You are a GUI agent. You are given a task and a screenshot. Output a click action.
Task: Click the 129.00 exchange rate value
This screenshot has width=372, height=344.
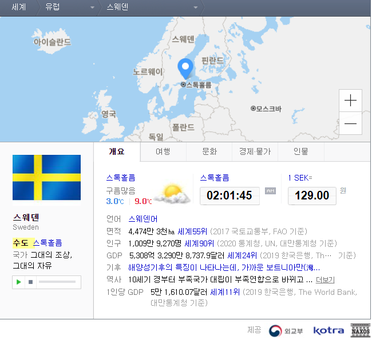click(312, 195)
